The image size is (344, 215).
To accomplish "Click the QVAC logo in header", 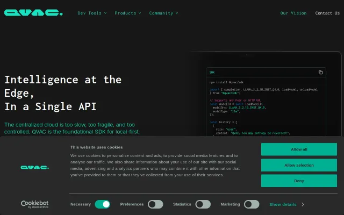I will click(x=33, y=12).
